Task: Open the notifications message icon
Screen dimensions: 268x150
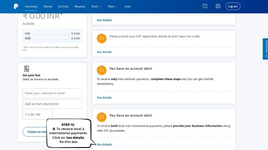Action: 205,6
